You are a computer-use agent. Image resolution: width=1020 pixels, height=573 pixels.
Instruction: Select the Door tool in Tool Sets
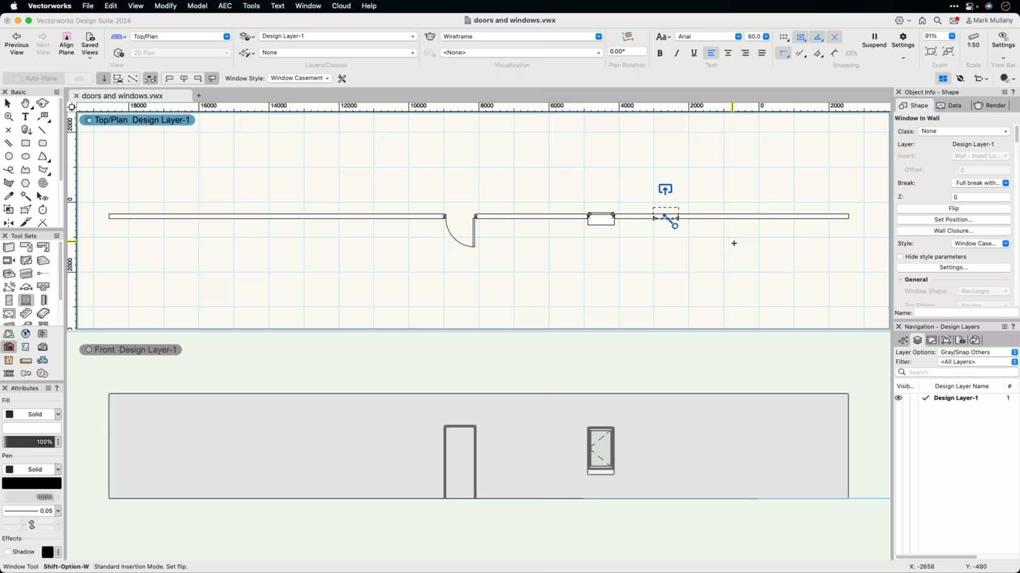pyautogui.click(x=8, y=300)
